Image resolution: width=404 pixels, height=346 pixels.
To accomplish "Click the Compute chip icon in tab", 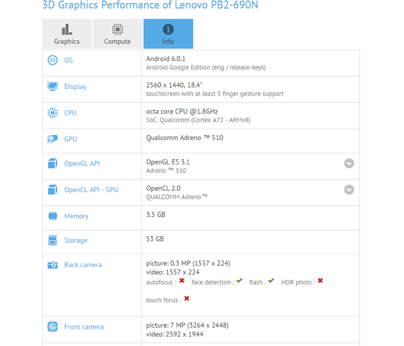I will click(118, 29).
